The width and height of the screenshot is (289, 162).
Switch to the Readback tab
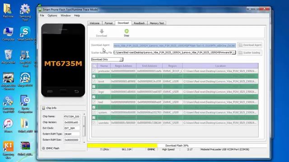139,23
